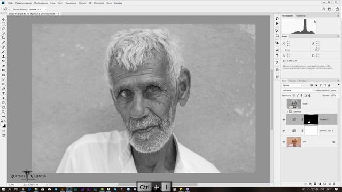The height and width of the screenshot is (192, 342).
Task: Open workspace switcher dropdown
Action: [x=330, y=9]
